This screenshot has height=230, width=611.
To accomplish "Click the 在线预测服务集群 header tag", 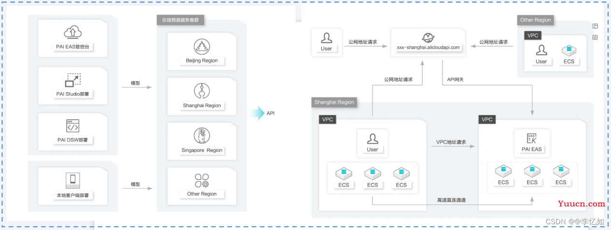I will point(181,20).
